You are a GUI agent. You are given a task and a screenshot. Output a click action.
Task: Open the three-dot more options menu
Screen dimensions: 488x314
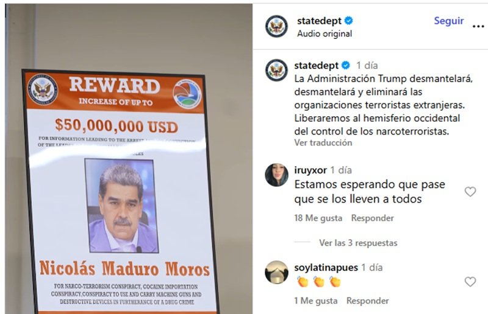point(478,27)
